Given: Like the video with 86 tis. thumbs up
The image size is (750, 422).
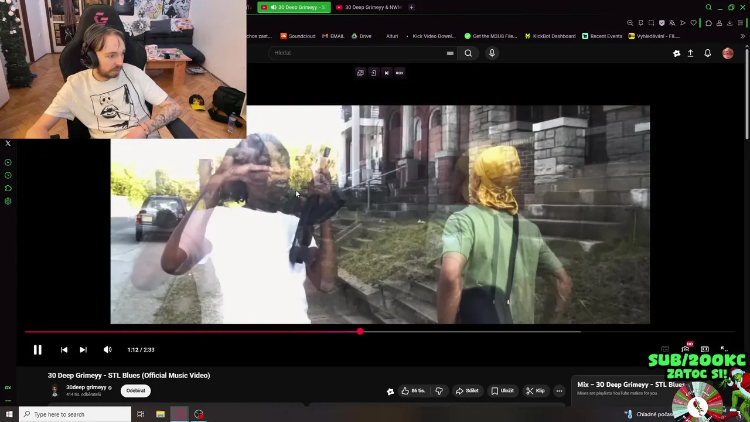Looking at the screenshot, I should pyautogui.click(x=413, y=391).
